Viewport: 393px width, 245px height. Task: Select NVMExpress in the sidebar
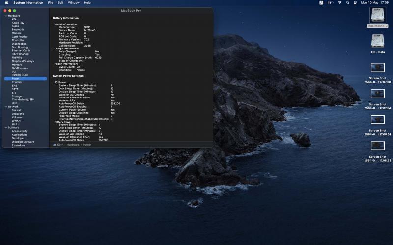(x=20, y=68)
